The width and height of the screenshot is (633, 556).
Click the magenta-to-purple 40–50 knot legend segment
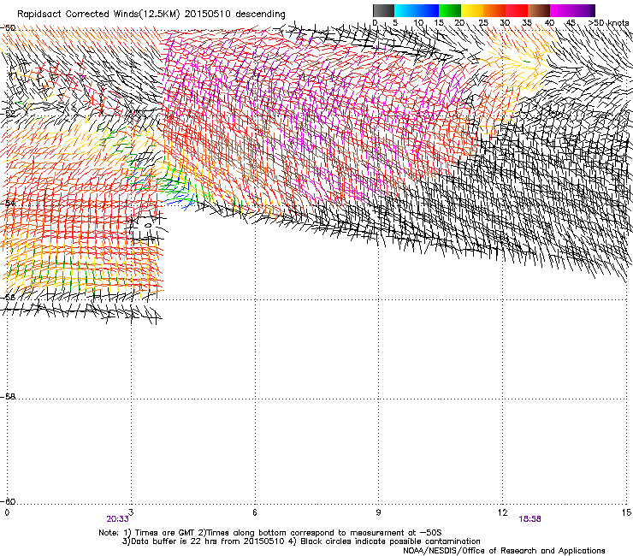coord(570,10)
